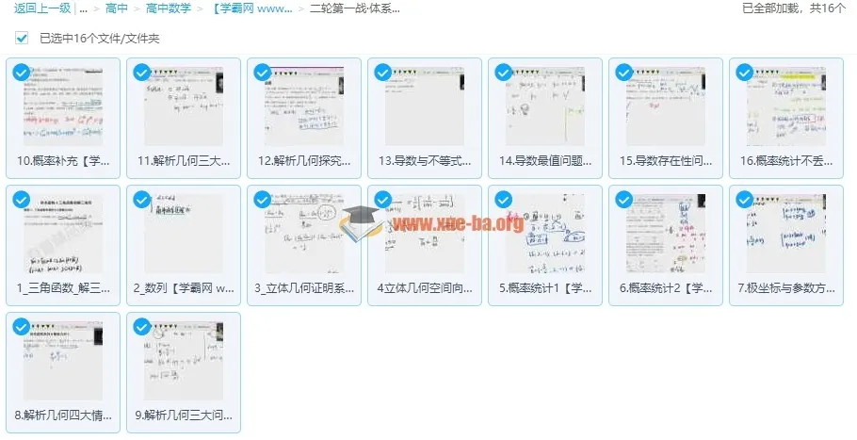Click file name 16.概率统计不丢...
Screen dimensions: 857x440
click(786, 161)
